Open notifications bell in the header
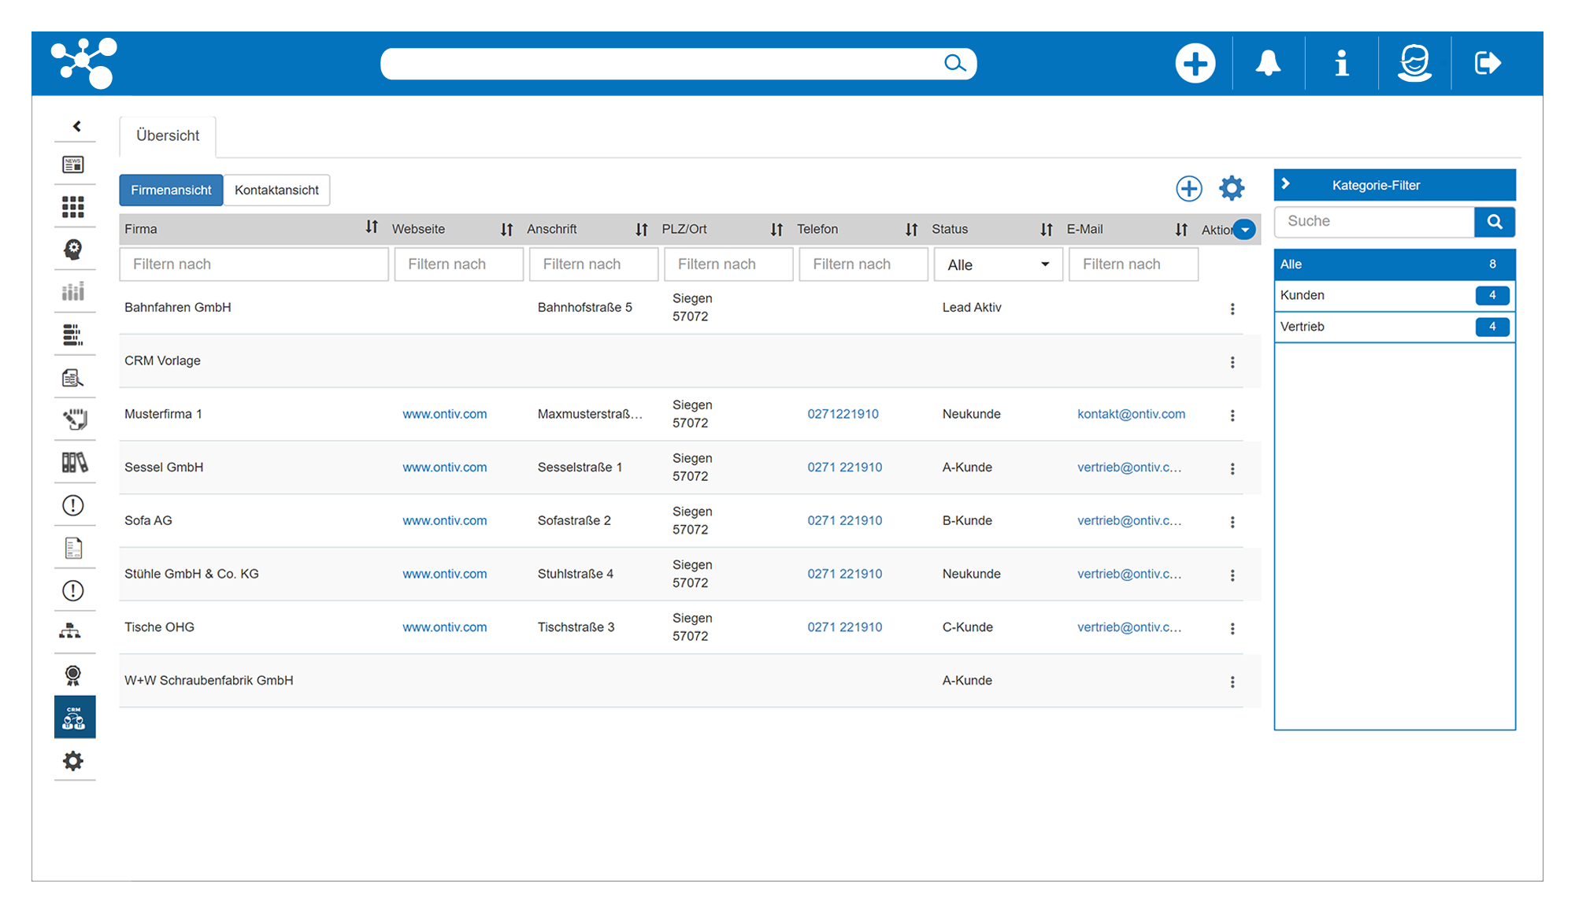Viewport: 1575px width, 913px height. pos(1268,63)
